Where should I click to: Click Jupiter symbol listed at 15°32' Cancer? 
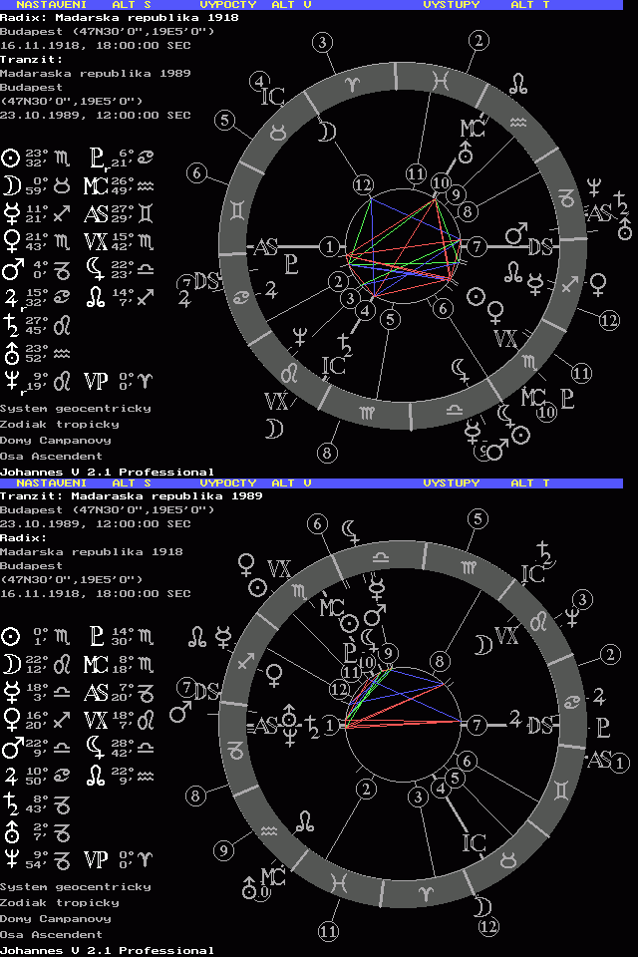11,296
